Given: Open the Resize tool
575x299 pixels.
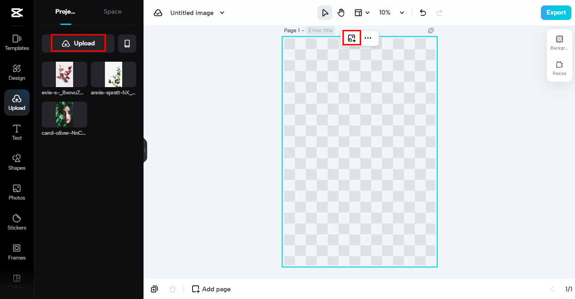Looking at the screenshot, I should tap(559, 68).
